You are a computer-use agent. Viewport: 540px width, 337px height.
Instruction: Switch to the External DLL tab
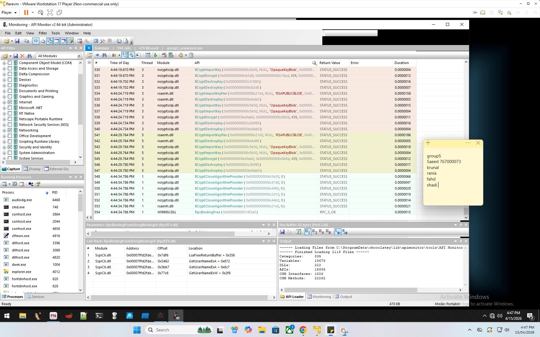[x=57, y=169]
